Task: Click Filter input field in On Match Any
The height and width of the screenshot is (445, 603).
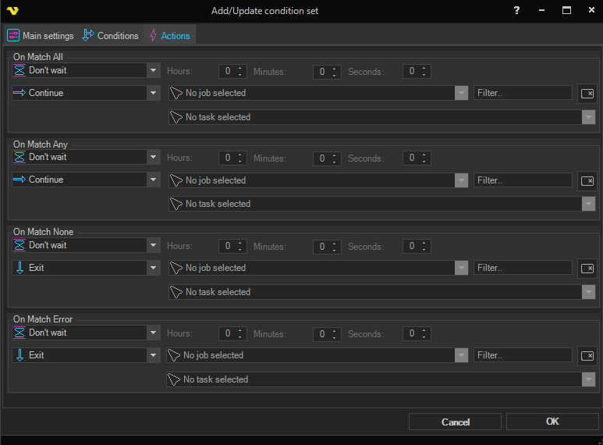Action: point(523,180)
